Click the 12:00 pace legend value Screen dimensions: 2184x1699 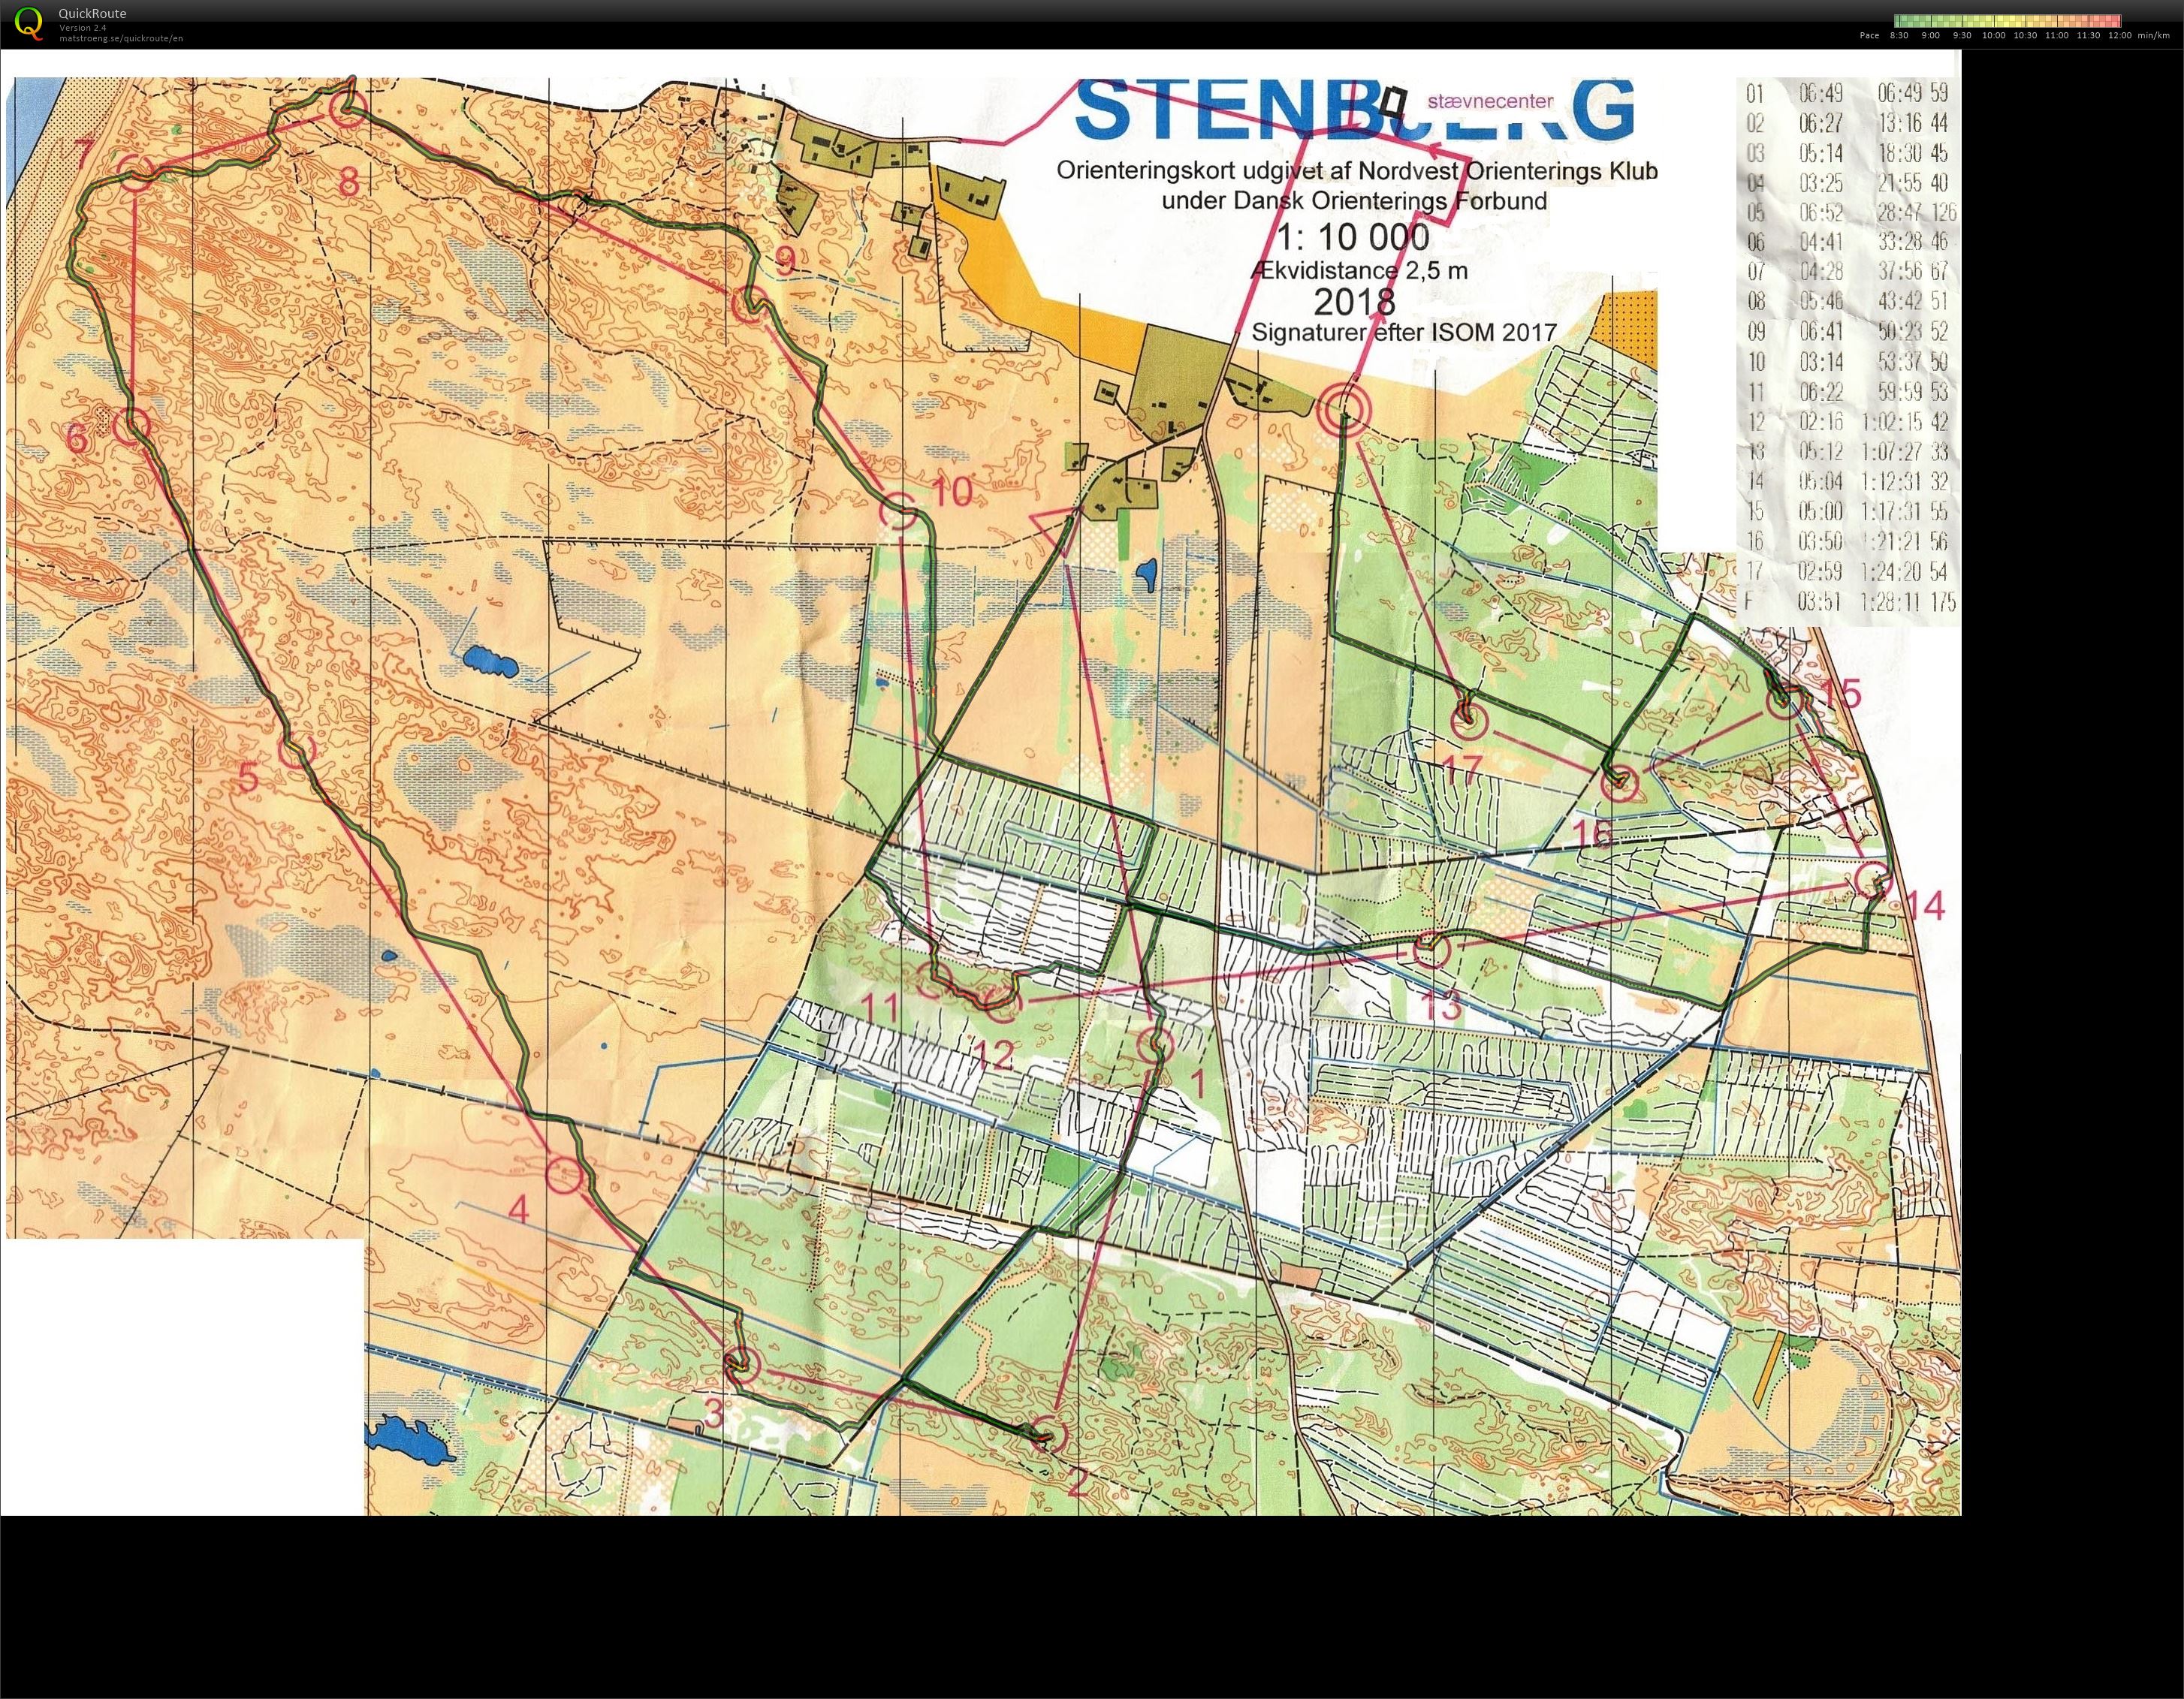pos(2119,36)
